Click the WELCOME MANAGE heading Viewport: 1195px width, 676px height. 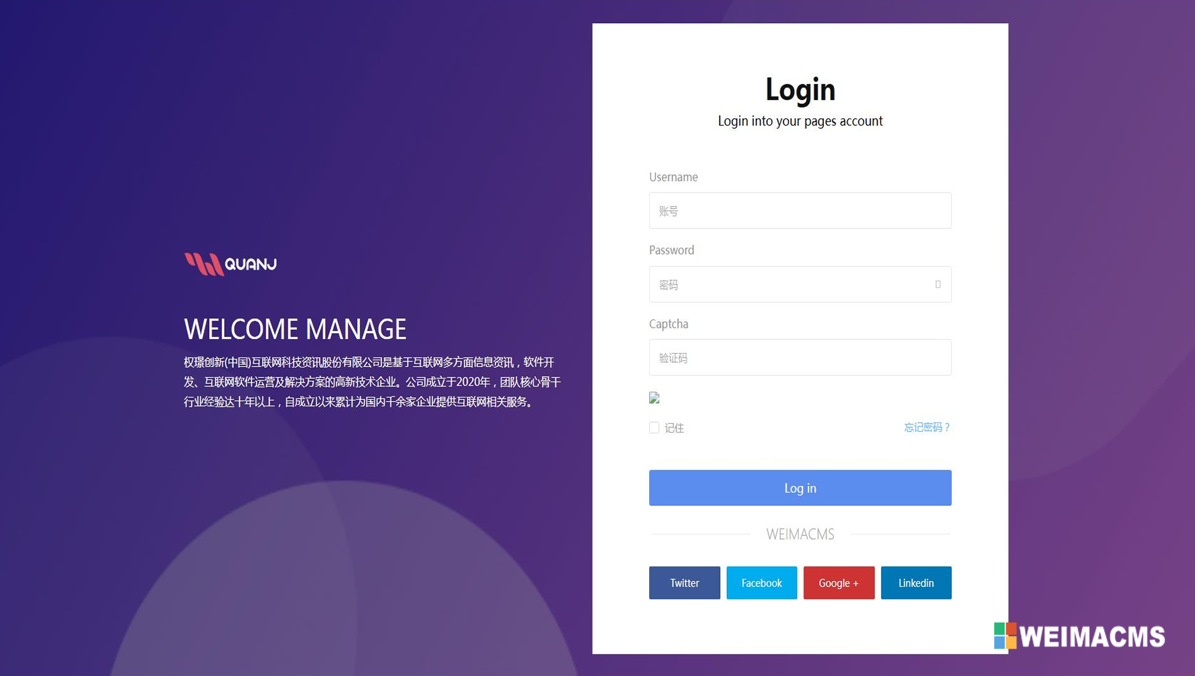pos(294,329)
